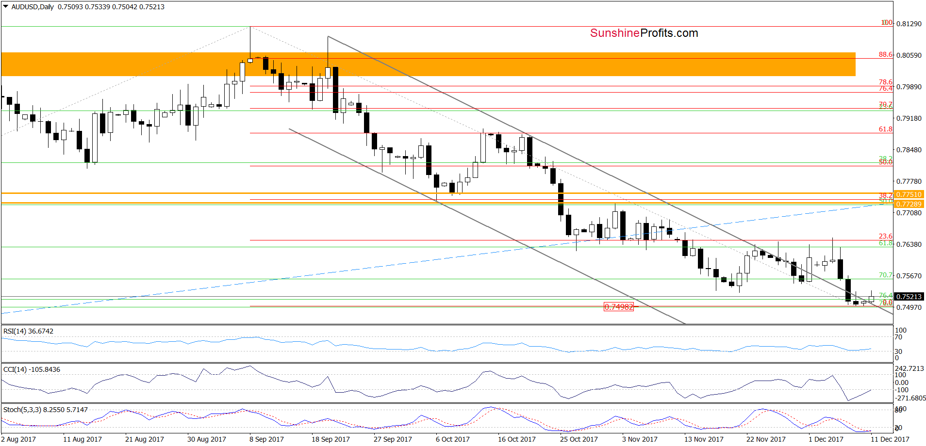Image resolution: width=926 pixels, height=446 pixels.
Task: Click the 0.79180 price axis value
Action: coord(909,118)
